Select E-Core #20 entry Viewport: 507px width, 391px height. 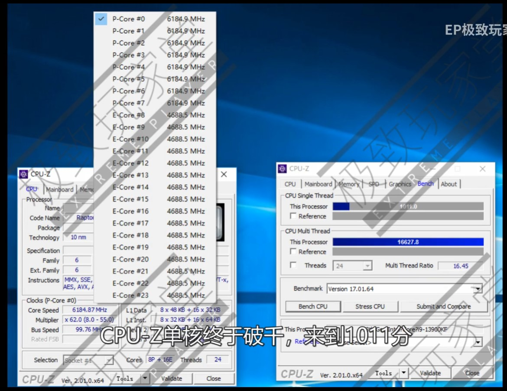[155, 259]
